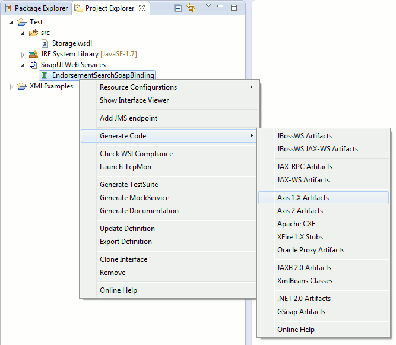Select Add JMS endpoint

coord(128,118)
